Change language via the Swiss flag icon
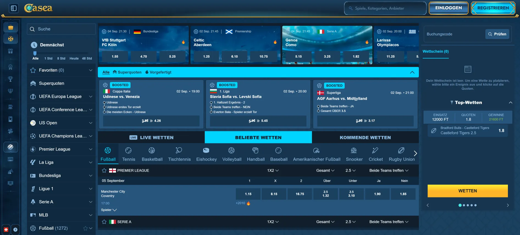The height and width of the screenshot is (235, 520). pyautogui.click(x=6, y=230)
